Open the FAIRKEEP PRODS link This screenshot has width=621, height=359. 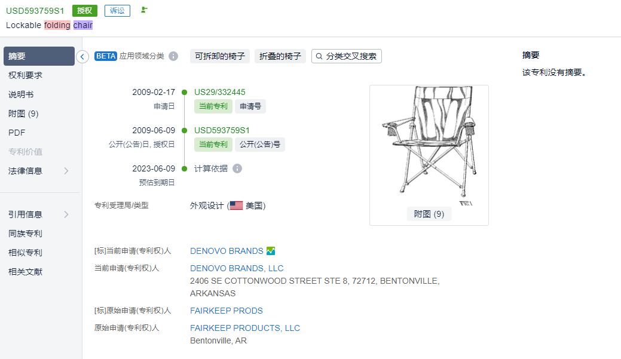227,311
